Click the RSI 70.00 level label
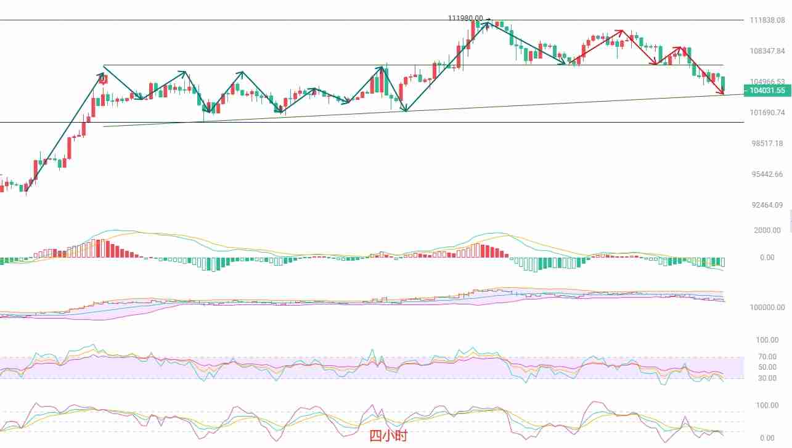Screen dimensions: 792x448 click(x=767, y=357)
